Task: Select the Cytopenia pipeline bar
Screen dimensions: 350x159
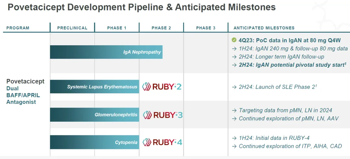Action: 94,142
